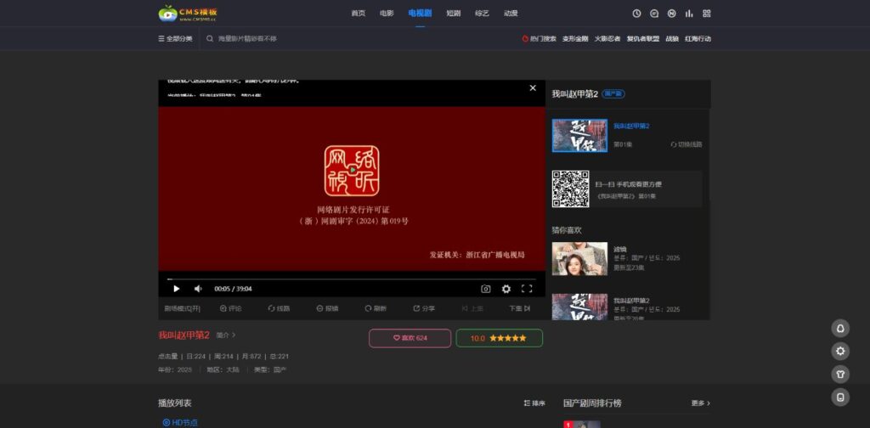Click 线路 source switch below player
This screenshot has width=870, height=428.
[x=279, y=308]
